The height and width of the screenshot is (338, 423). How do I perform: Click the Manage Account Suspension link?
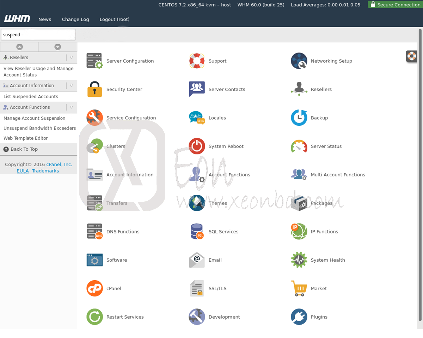[35, 118]
